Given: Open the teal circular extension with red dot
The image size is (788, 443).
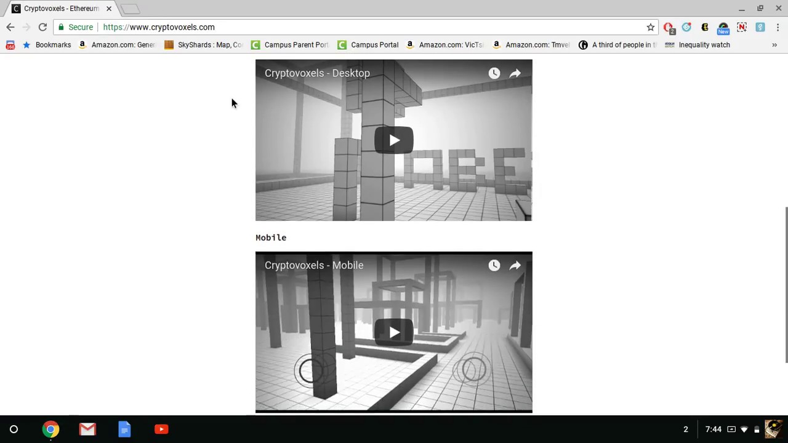Looking at the screenshot, I should (x=686, y=27).
